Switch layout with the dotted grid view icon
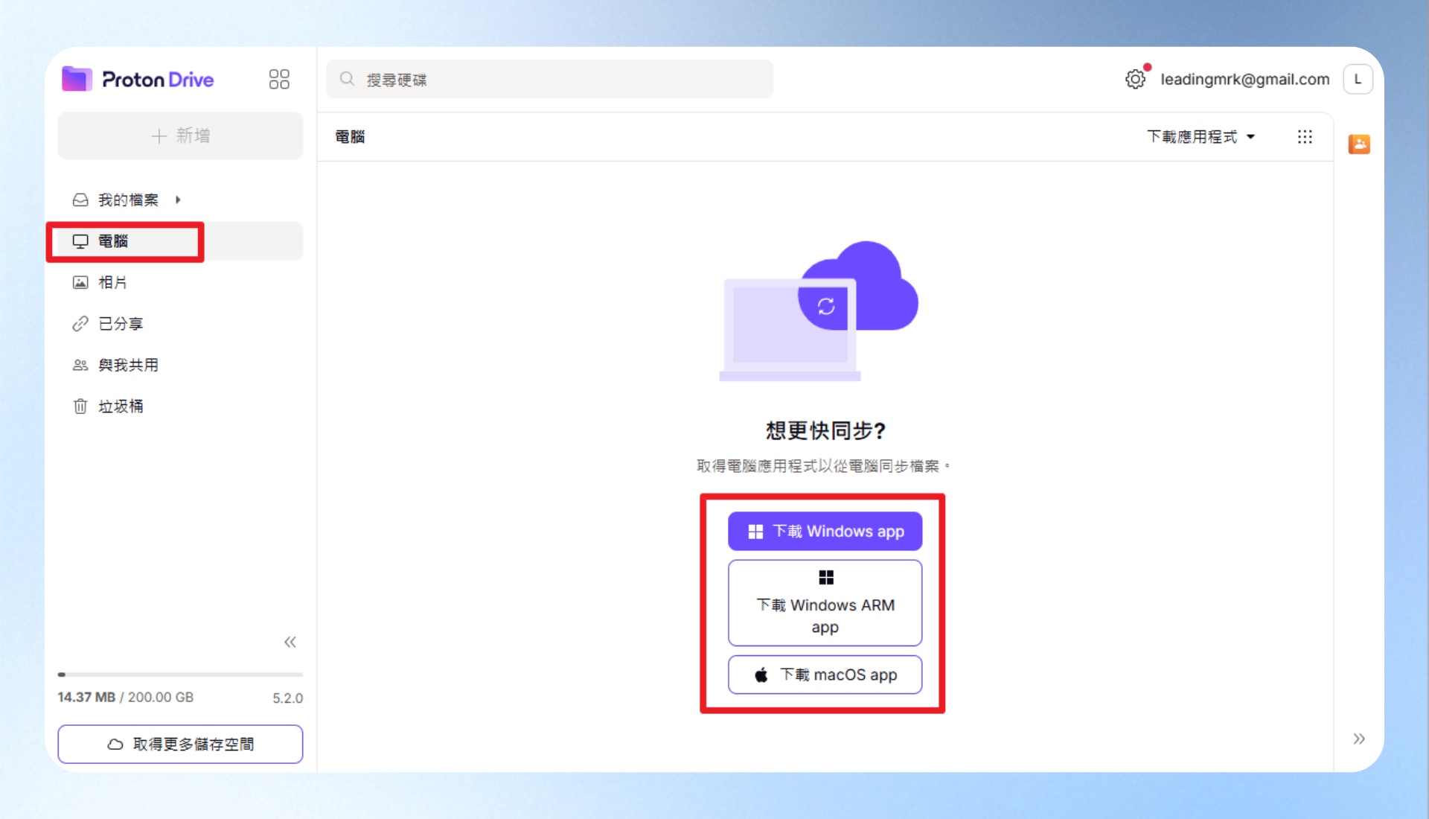The height and width of the screenshot is (819, 1429). coord(1305,137)
